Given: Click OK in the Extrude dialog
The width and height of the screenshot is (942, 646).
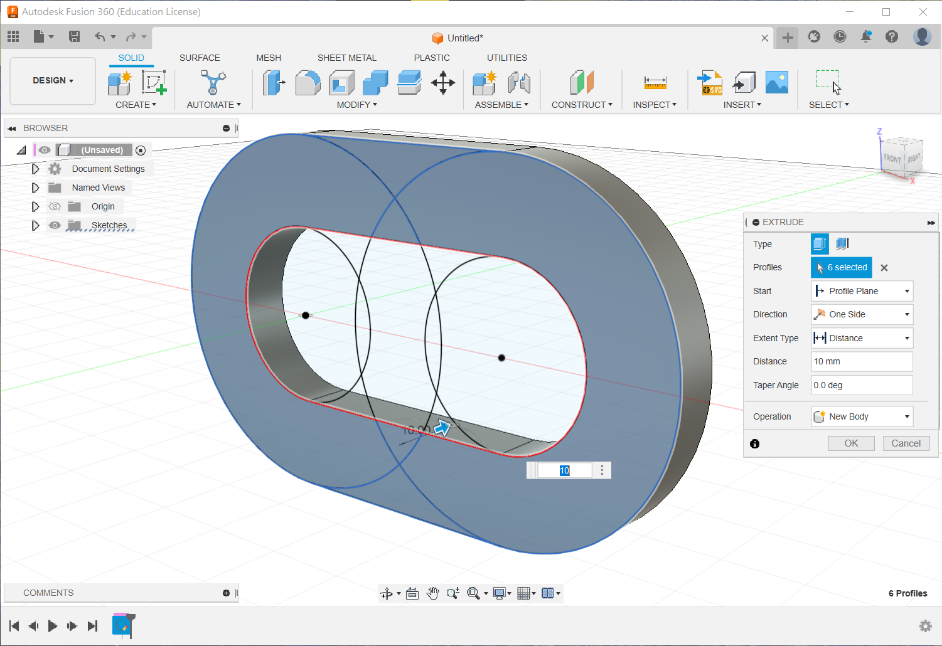Looking at the screenshot, I should click(x=851, y=443).
